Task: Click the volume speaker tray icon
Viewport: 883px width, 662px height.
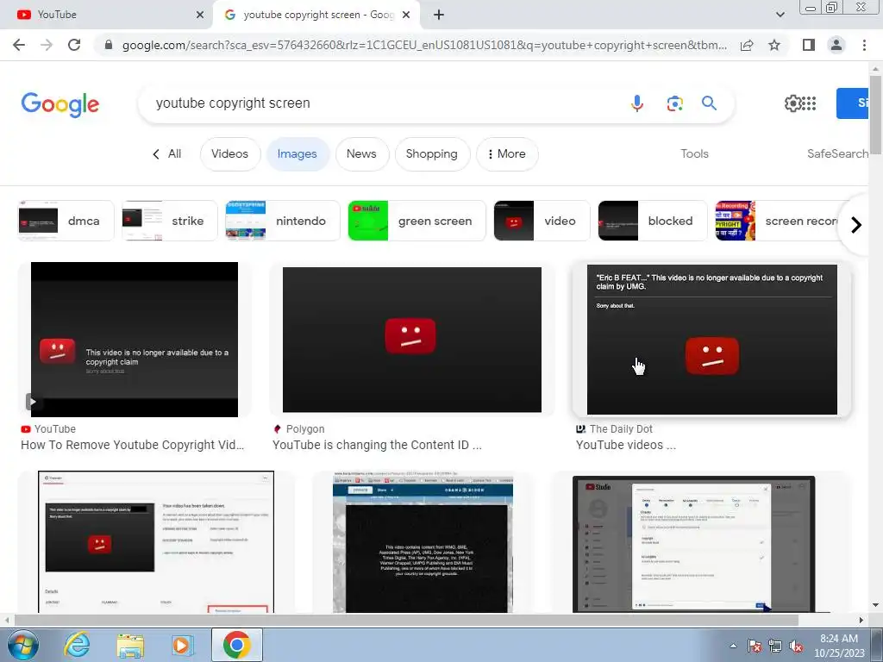Action: (x=796, y=646)
